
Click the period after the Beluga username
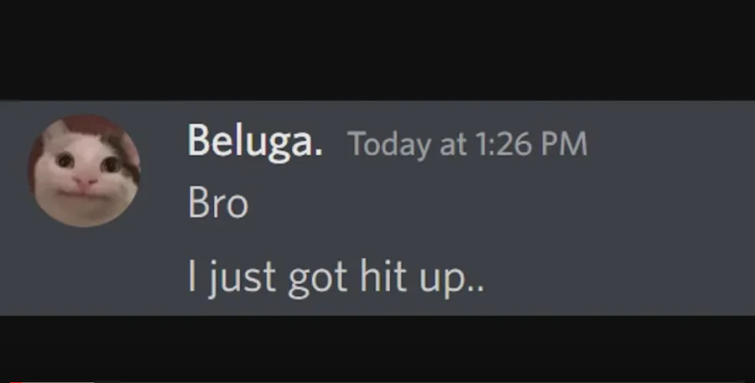pyautogui.click(x=318, y=153)
